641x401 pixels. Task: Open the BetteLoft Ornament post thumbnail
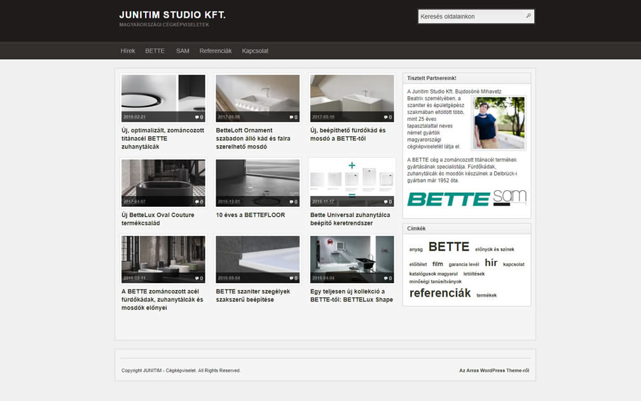(258, 98)
